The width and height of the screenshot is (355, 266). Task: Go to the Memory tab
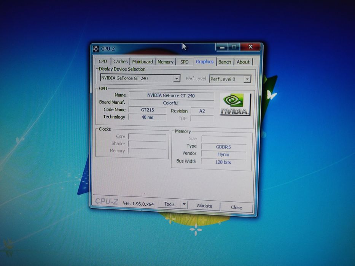tap(165, 62)
